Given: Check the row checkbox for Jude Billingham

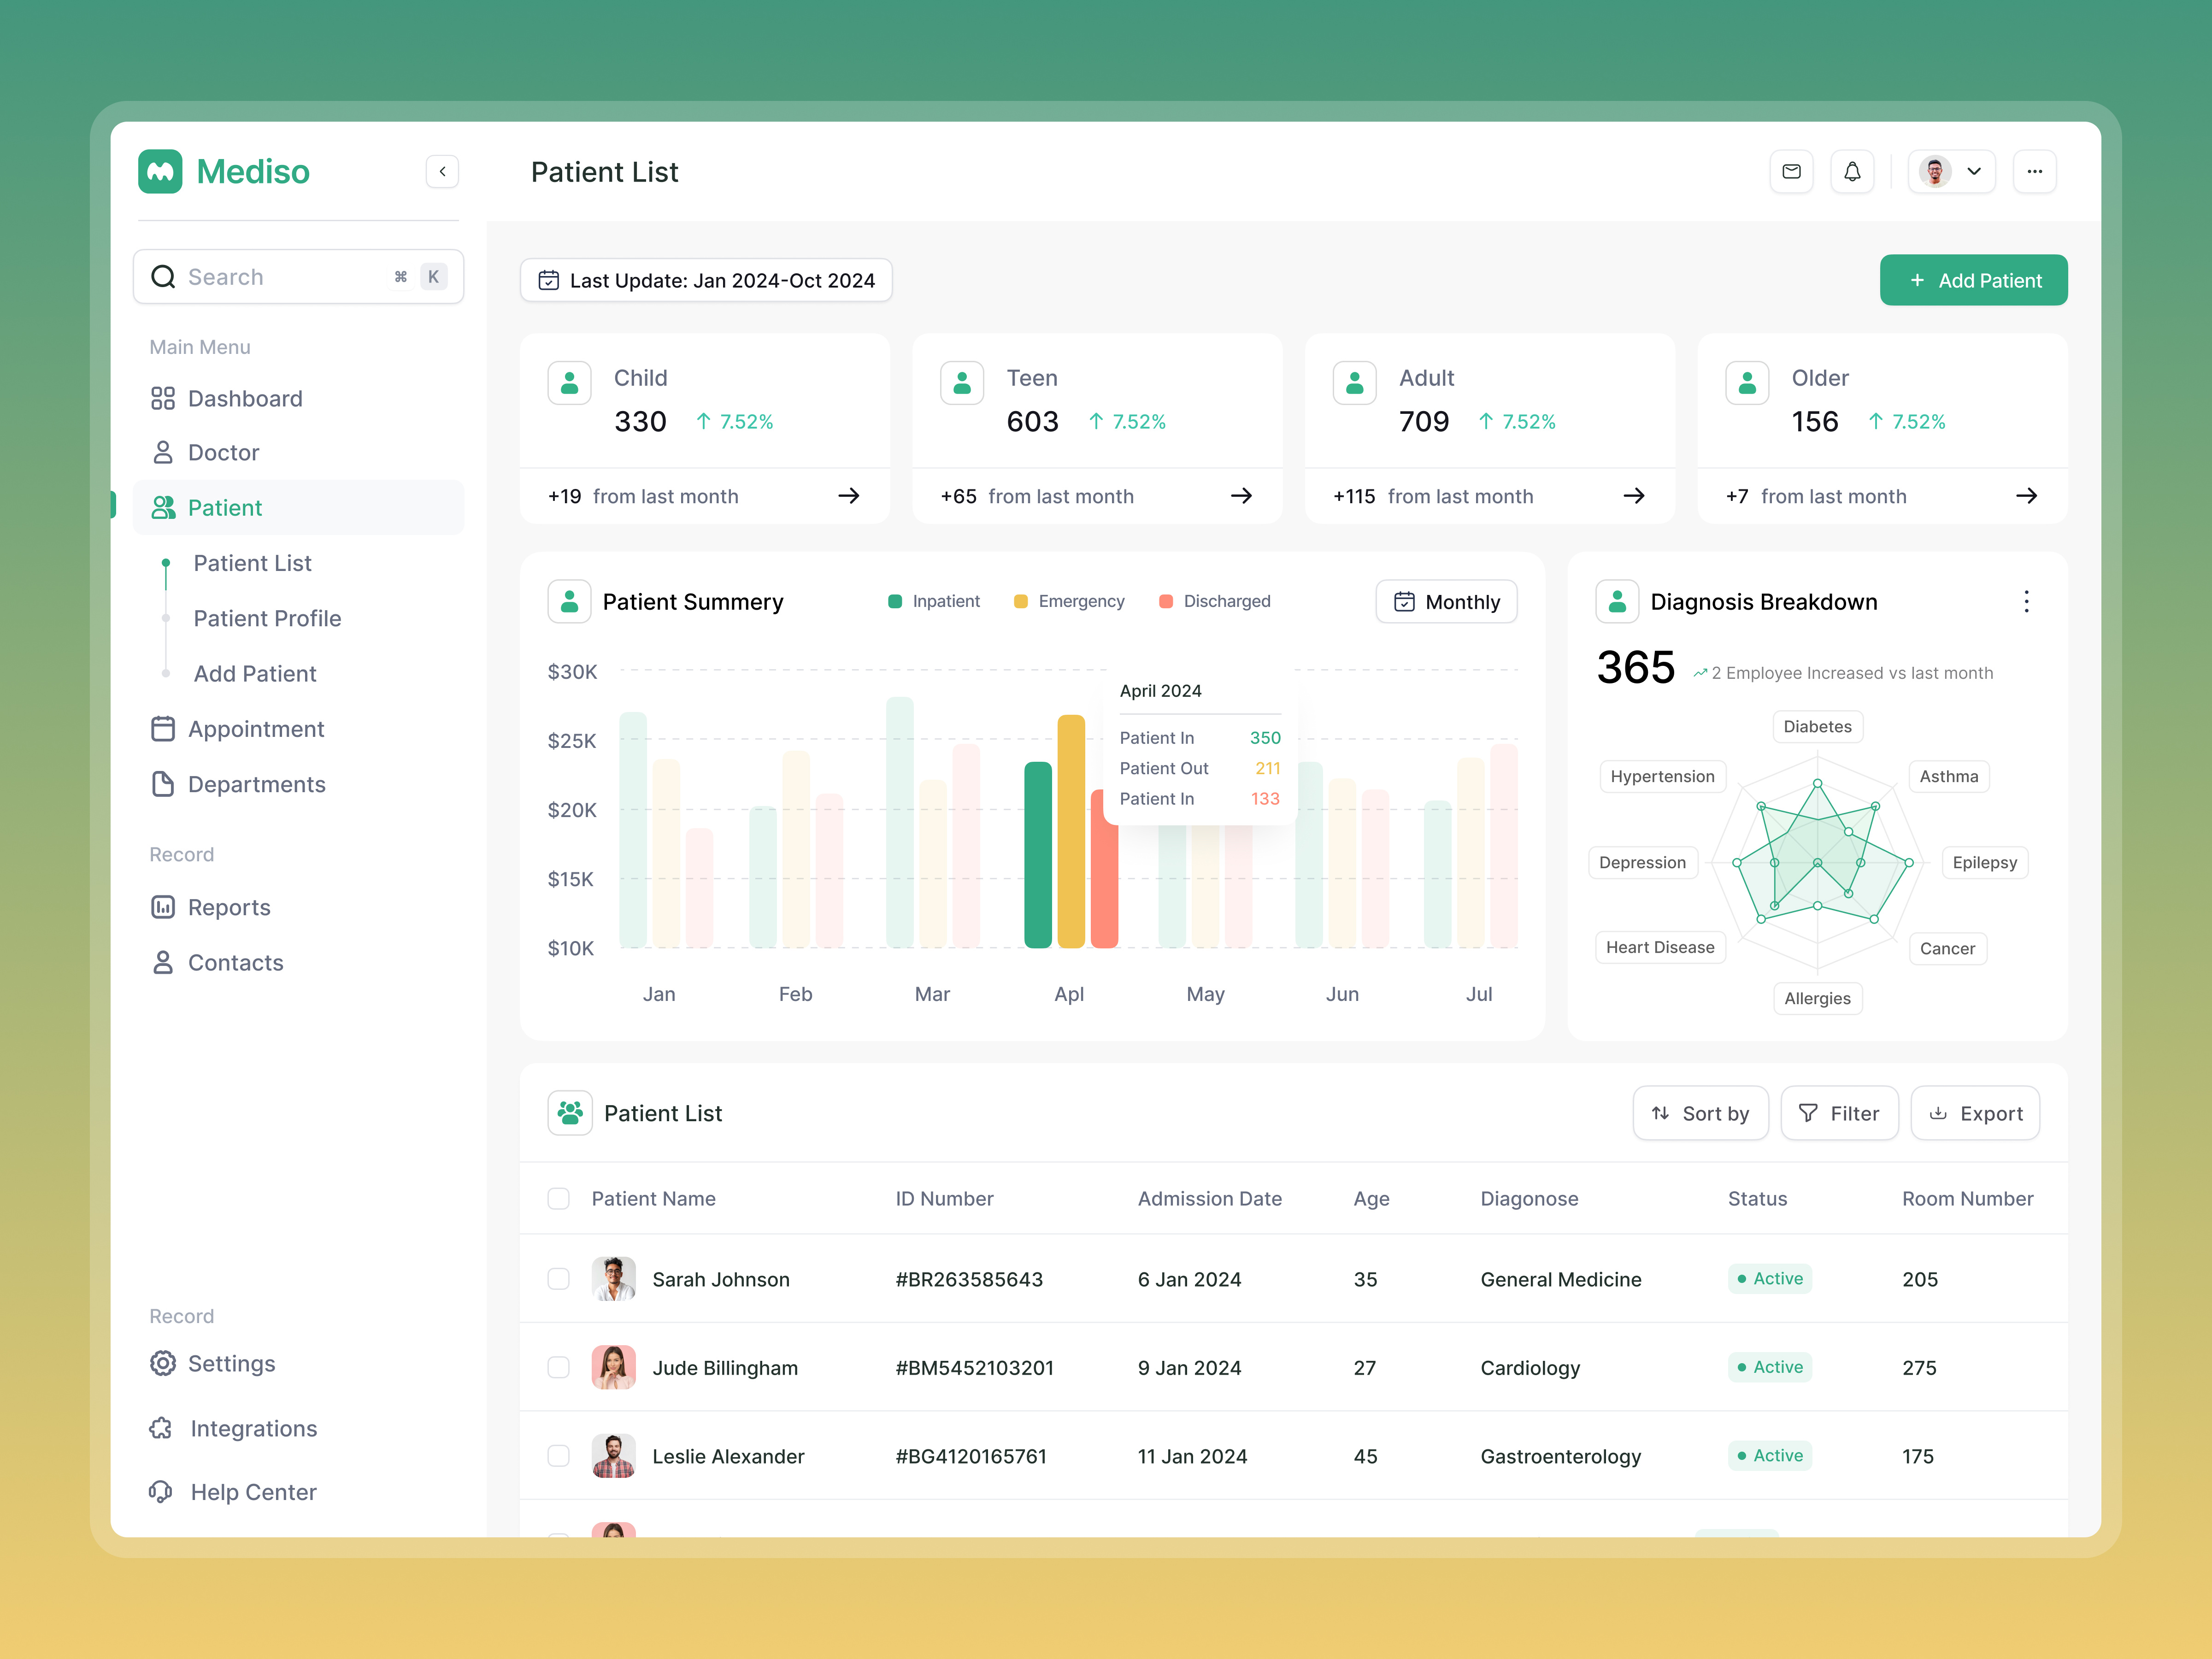Looking at the screenshot, I should coord(558,1367).
